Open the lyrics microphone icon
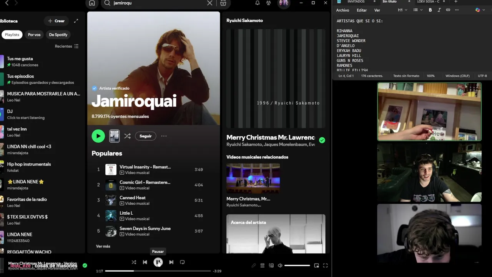Image resolution: width=492 pixels, height=277 pixels. tap(254, 265)
